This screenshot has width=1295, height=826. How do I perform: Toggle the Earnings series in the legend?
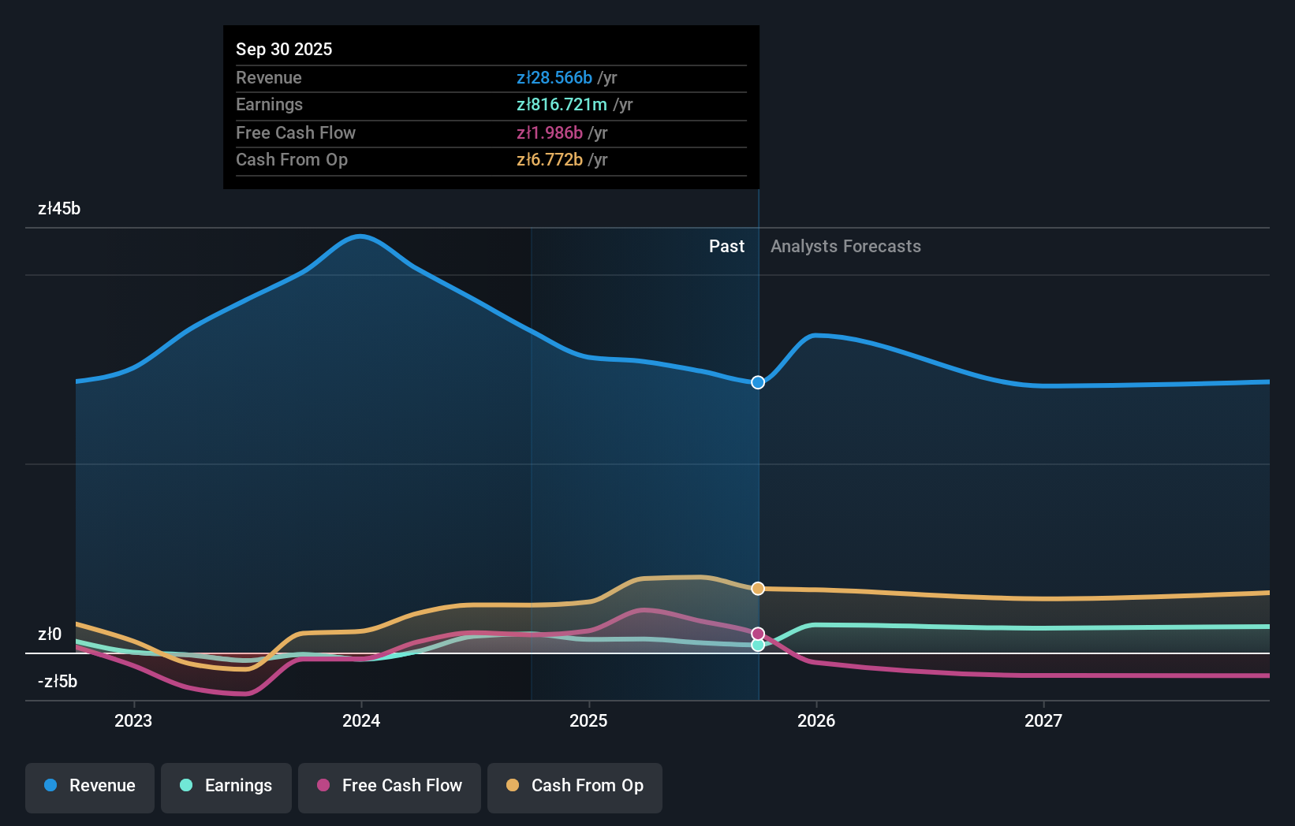point(226,787)
